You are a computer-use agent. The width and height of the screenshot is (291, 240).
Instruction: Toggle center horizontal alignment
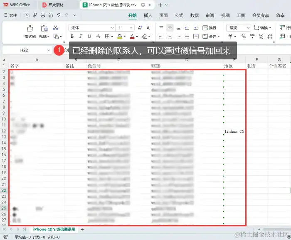click(170, 36)
